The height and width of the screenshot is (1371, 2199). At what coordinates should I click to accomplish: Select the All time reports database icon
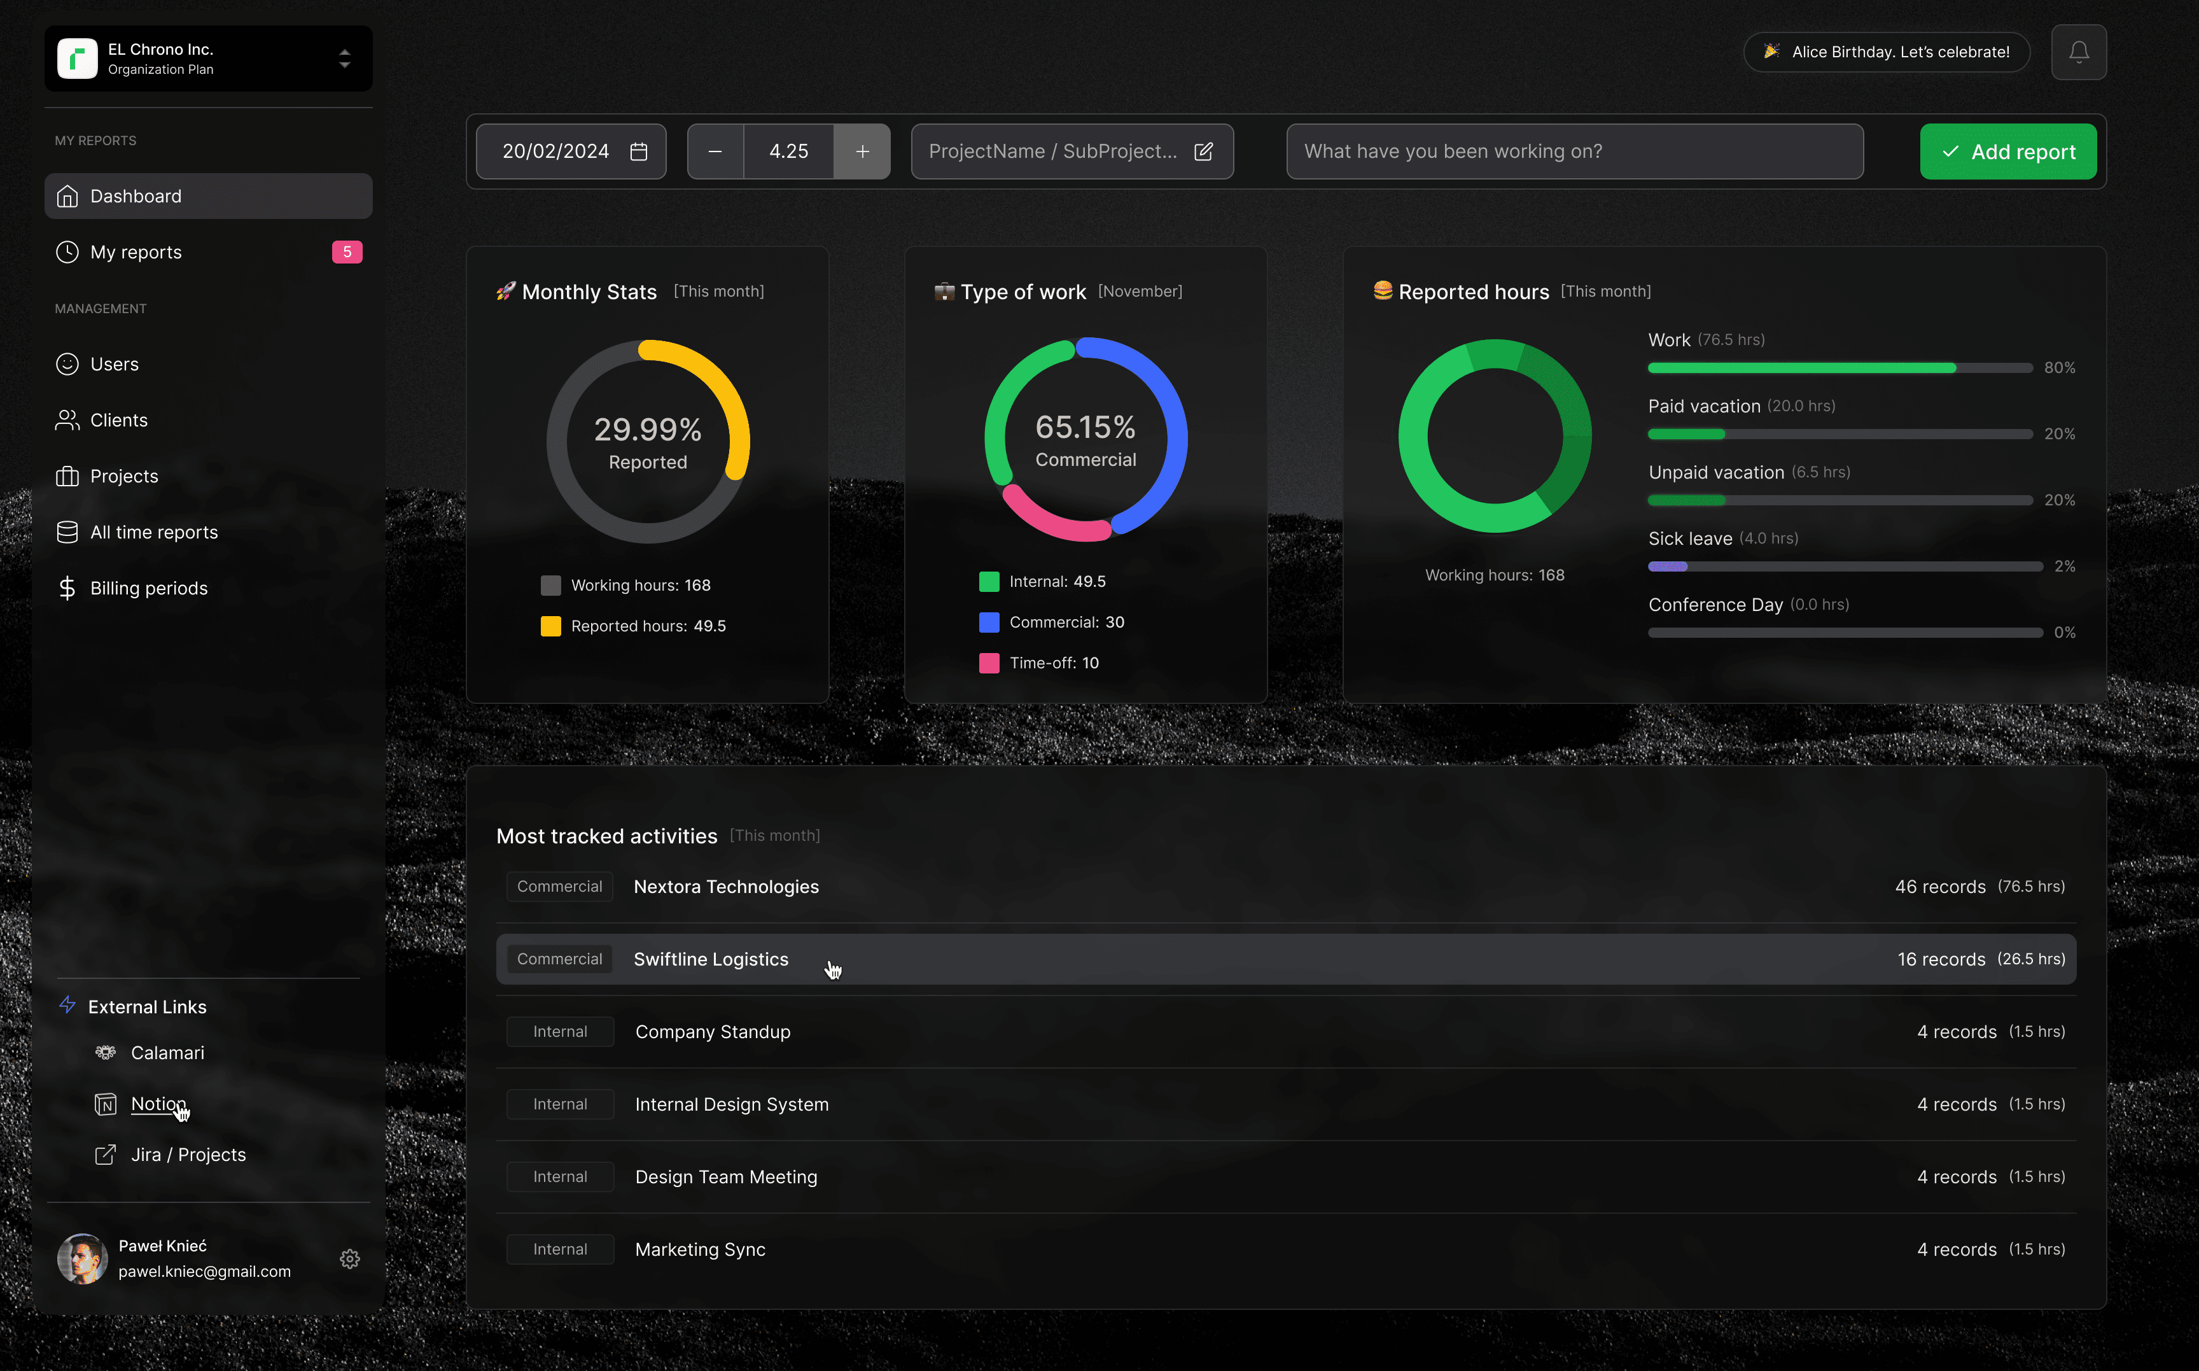point(67,532)
